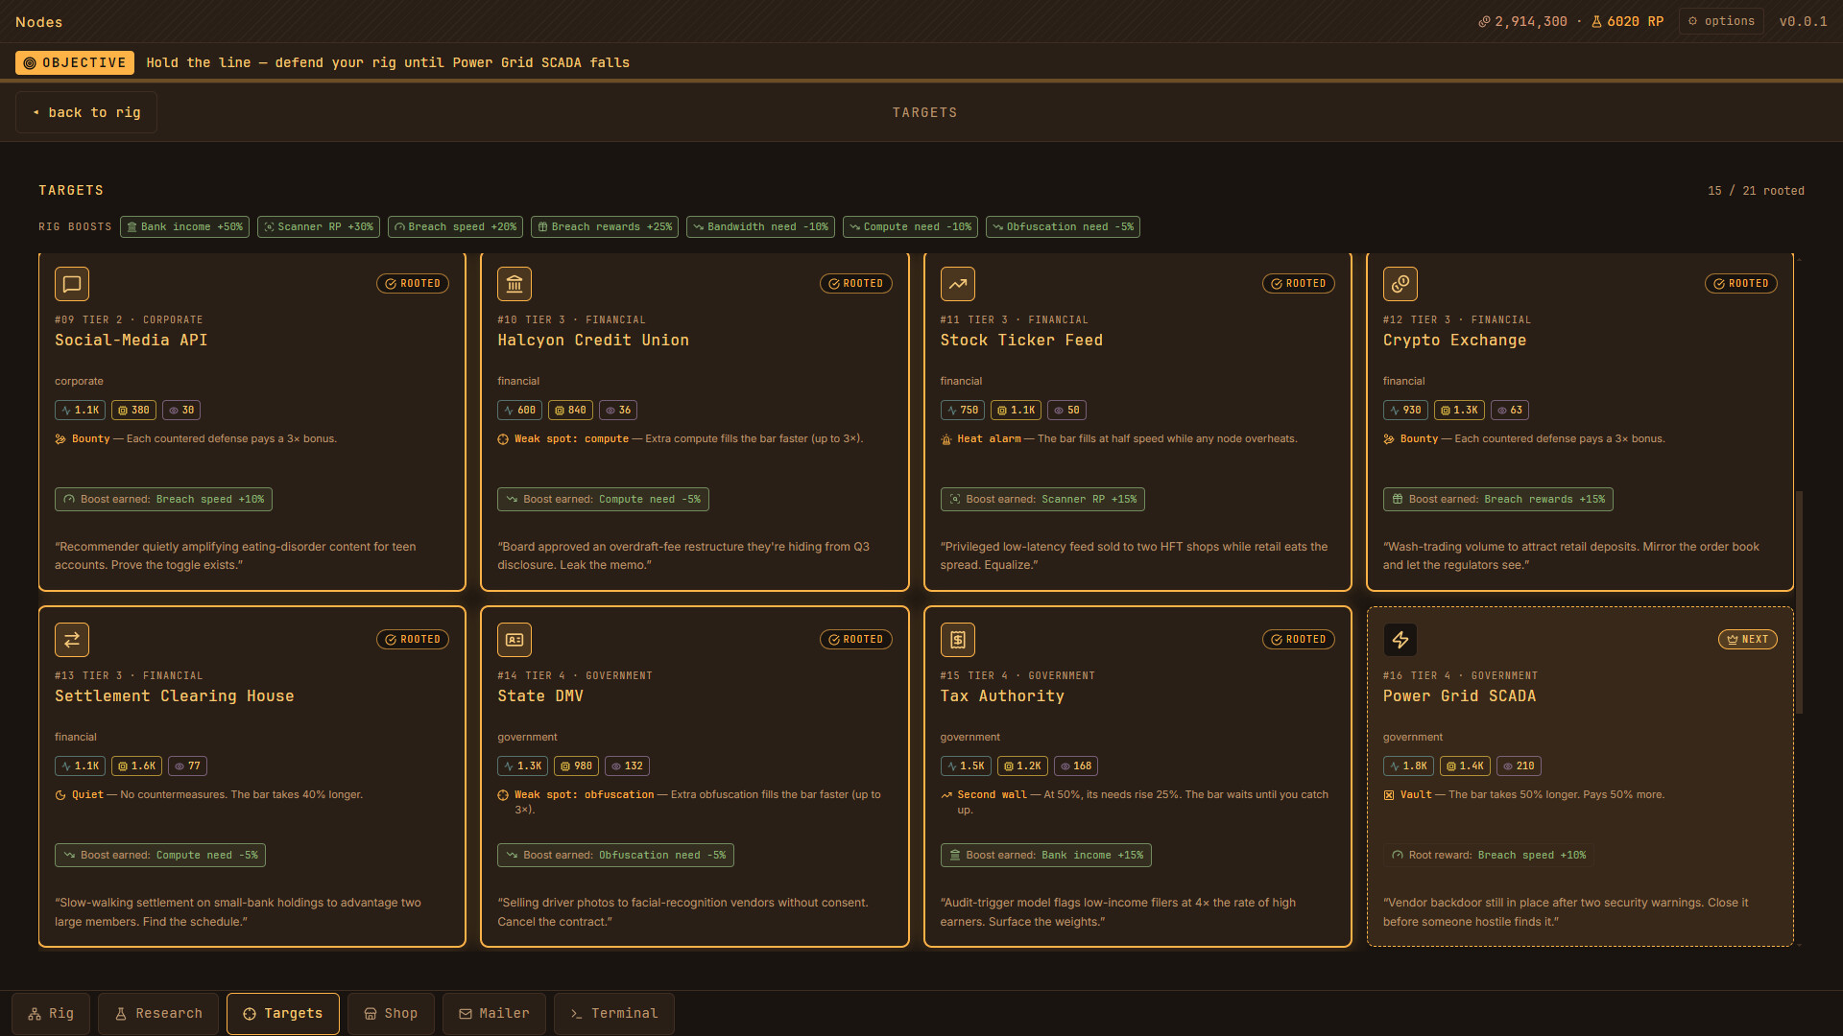1843x1036 pixels.
Task: Switch to the Research tab
Action: [x=158, y=1014]
